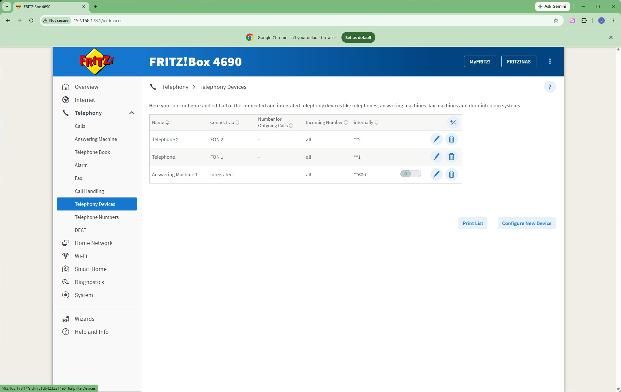This screenshot has width=621, height=392.
Task: Open the Chrome tab search dropdown
Action: pyautogui.click(x=7, y=7)
